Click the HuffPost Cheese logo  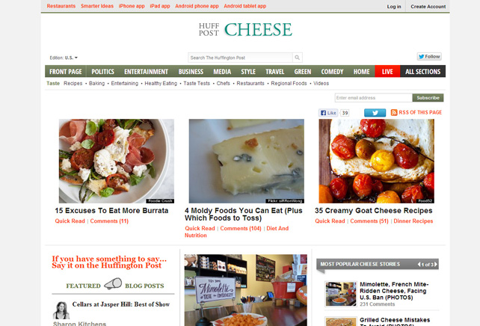pos(245,30)
